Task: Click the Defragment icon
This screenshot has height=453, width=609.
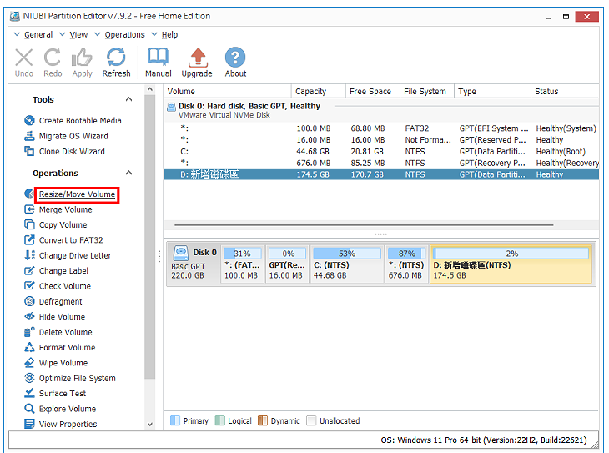Action: (29, 301)
